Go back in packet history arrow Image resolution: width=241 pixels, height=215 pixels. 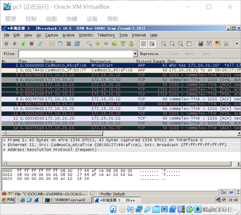pos(98,44)
